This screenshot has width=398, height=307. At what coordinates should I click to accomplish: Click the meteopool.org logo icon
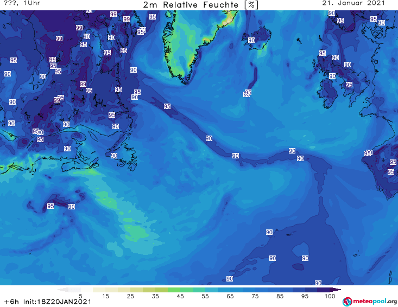pyautogui.click(x=348, y=302)
